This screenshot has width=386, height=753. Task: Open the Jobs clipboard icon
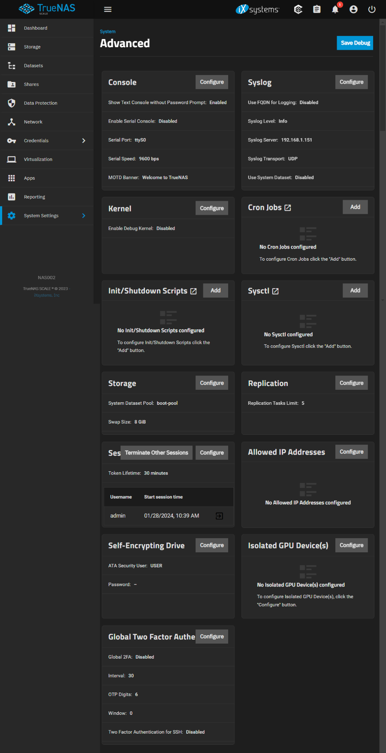click(x=317, y=9)
